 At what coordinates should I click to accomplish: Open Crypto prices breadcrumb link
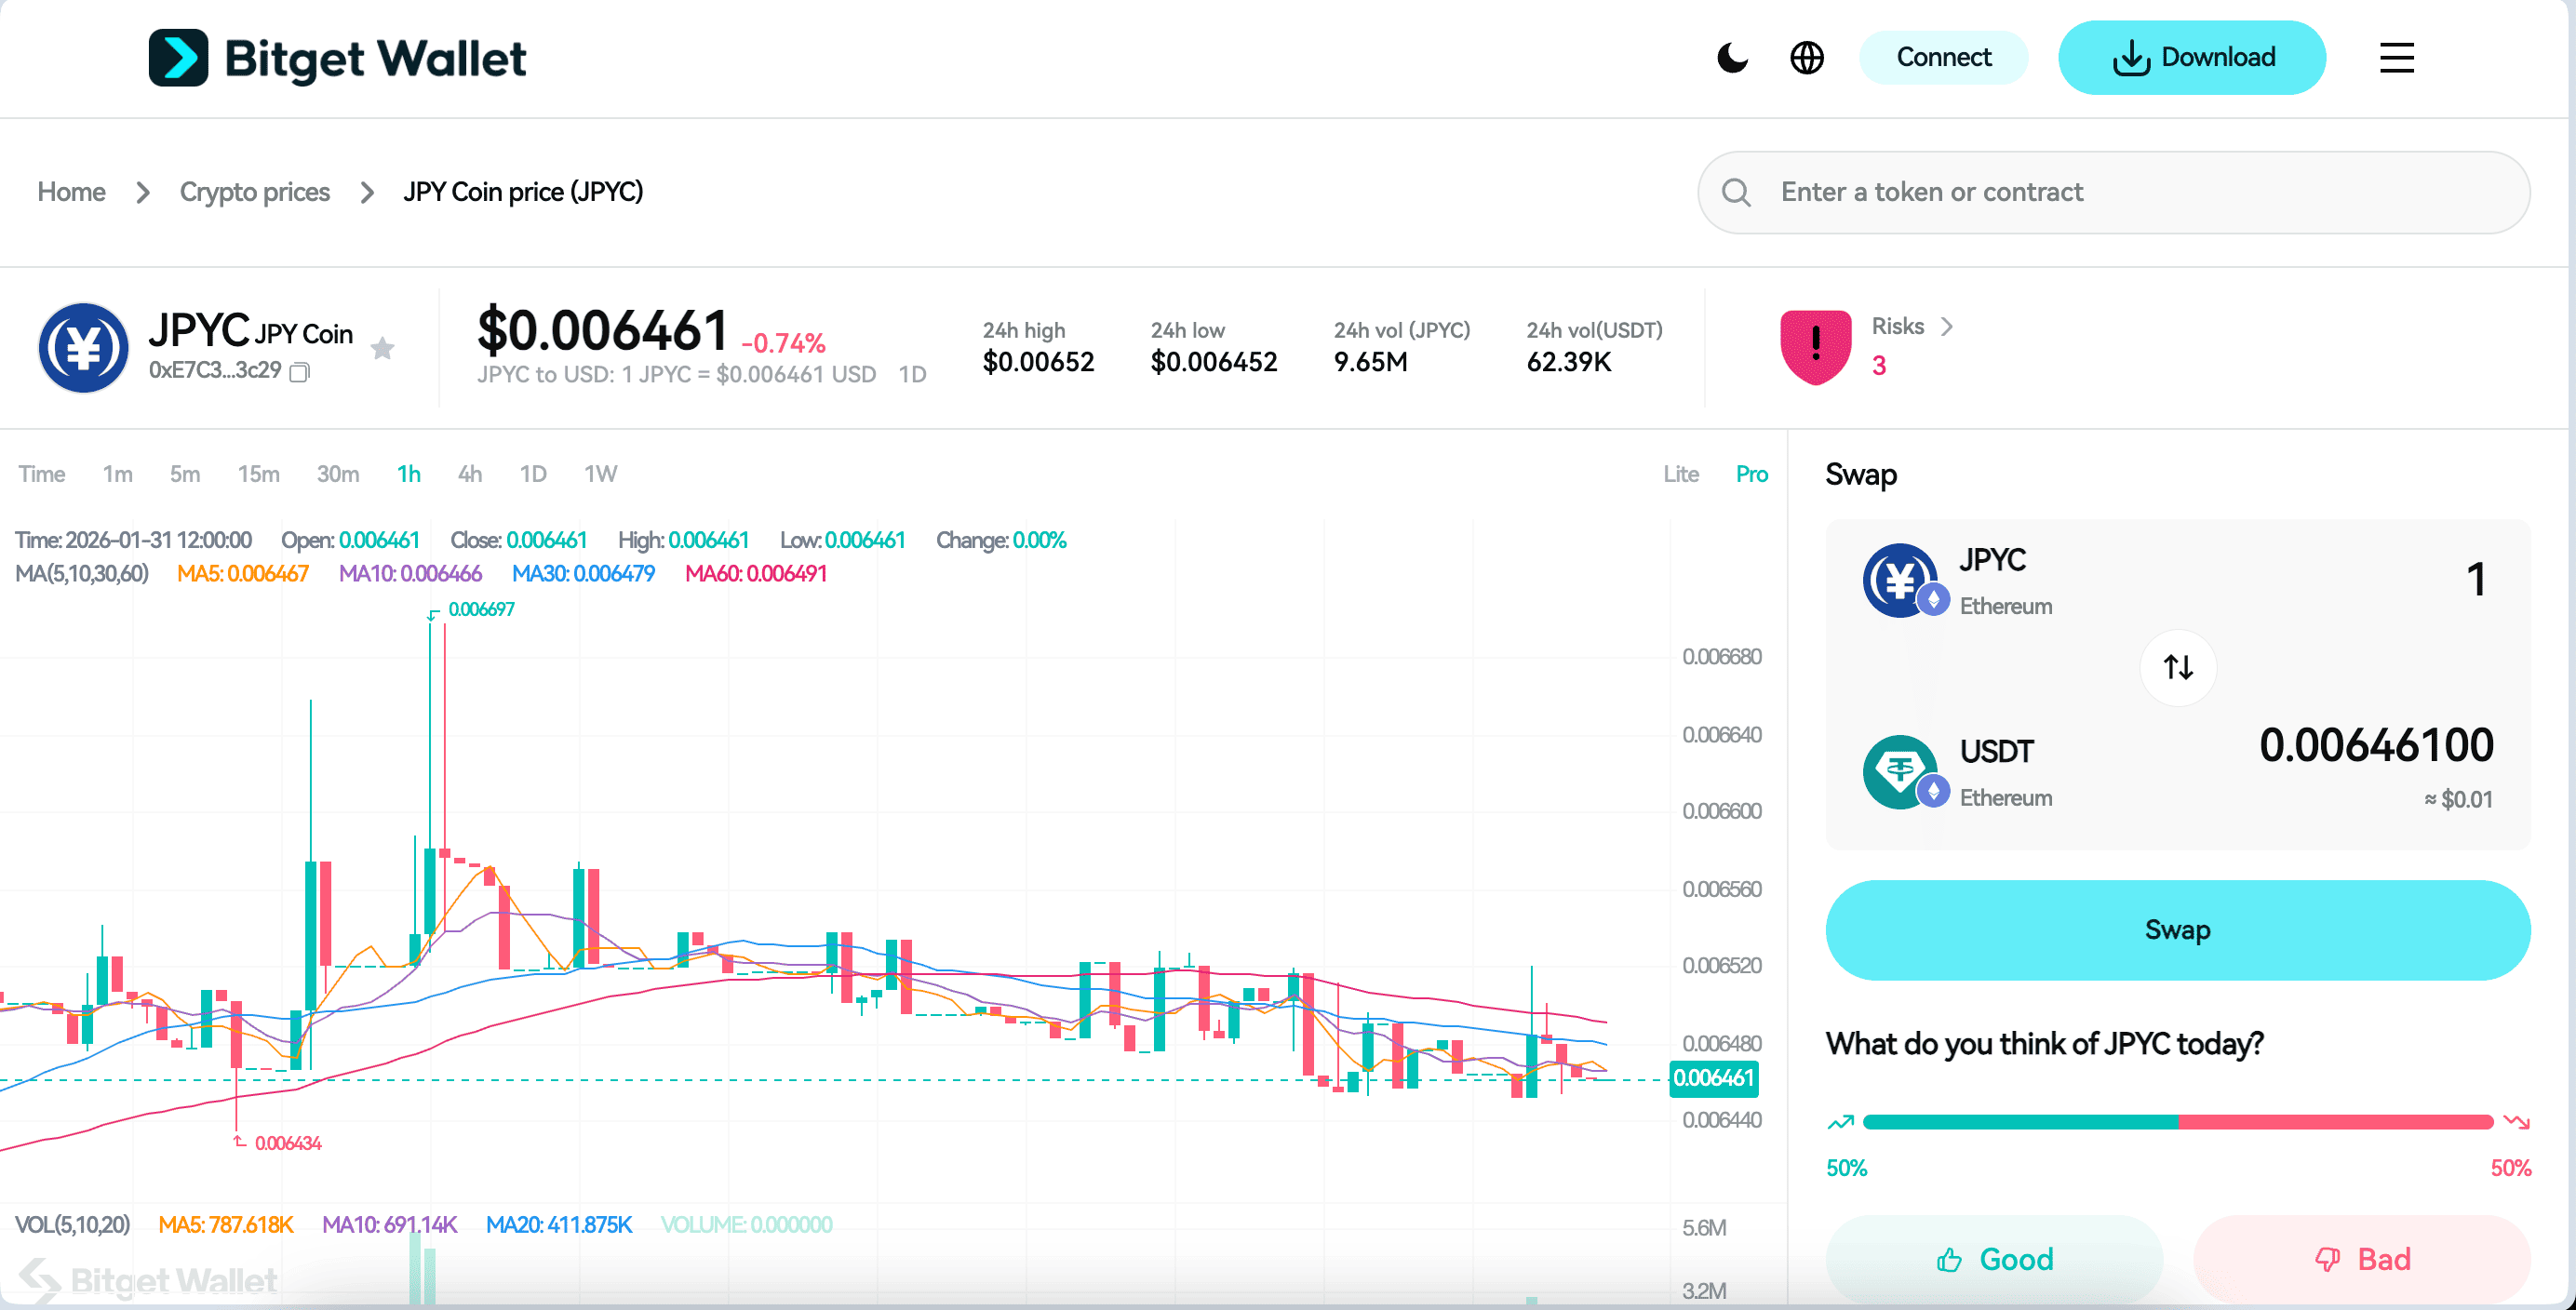[x=254, y=192]
